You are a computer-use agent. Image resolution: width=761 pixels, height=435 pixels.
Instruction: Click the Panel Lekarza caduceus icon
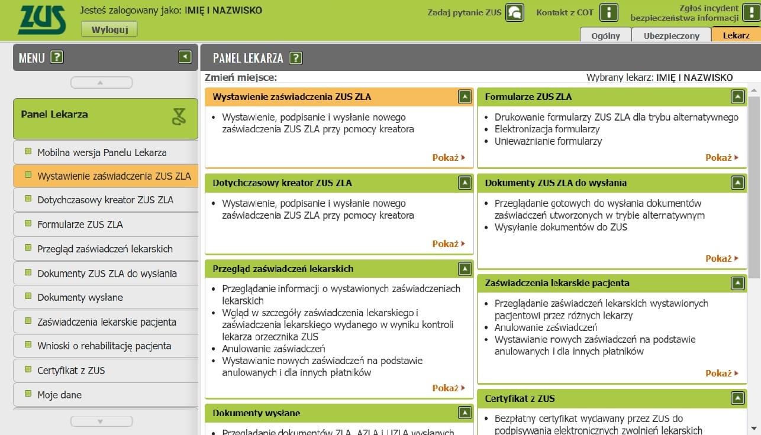(179, 116)
